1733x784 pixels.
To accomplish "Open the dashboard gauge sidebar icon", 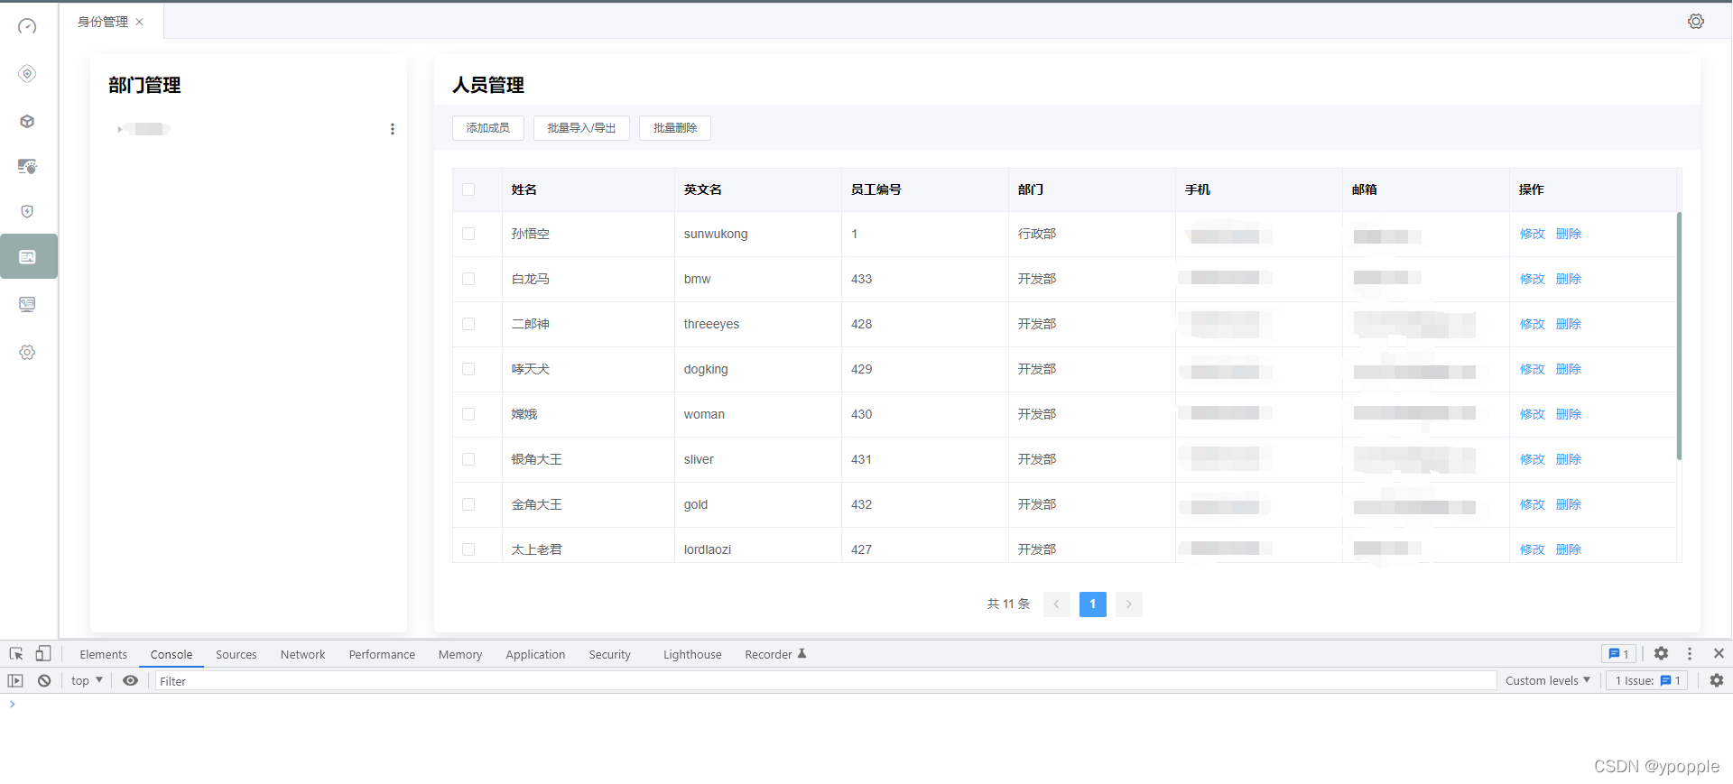I will point(27,26).
